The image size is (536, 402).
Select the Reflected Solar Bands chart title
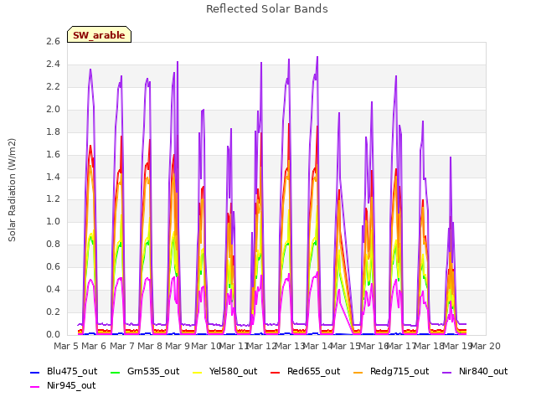(x=267, y=9)
